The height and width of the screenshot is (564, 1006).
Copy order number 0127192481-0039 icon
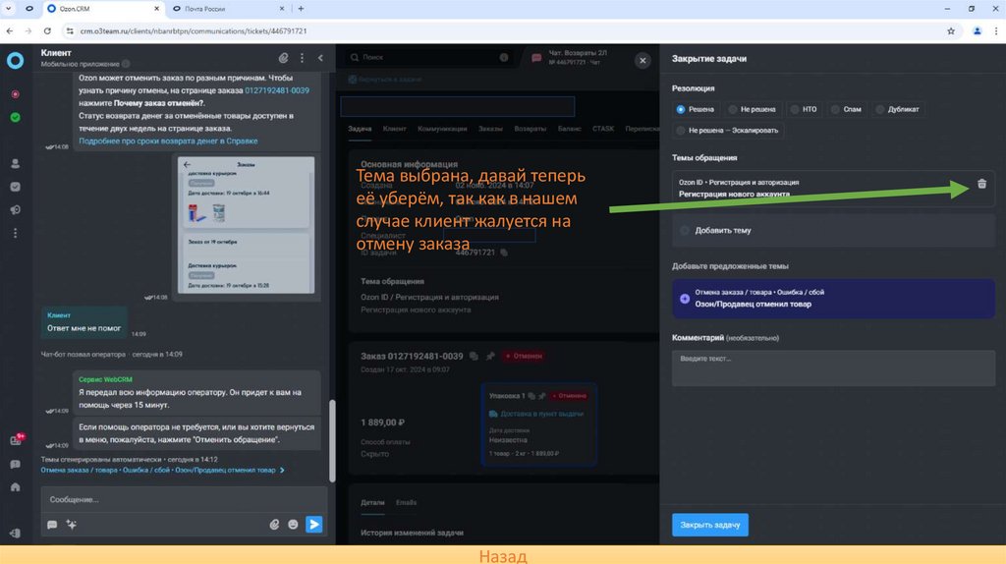474,356
